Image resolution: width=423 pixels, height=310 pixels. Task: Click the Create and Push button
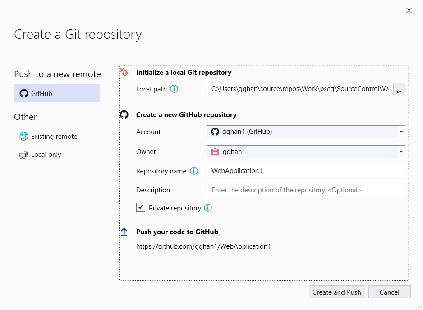pos(337,292)
